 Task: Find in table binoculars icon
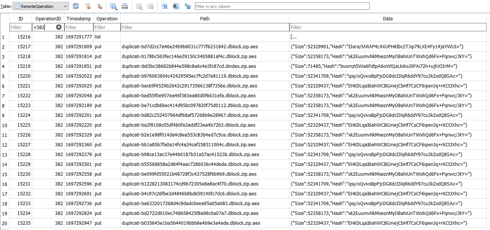point(176,6)
